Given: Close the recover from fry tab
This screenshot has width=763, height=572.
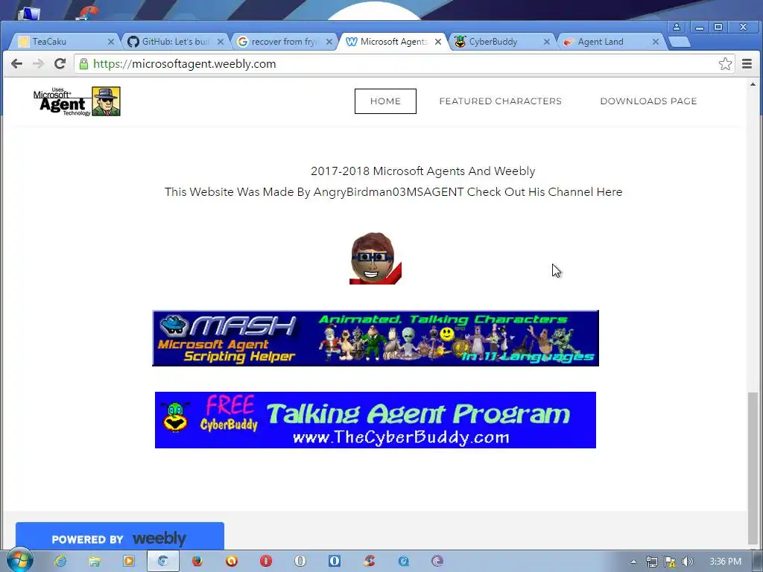Looking at the screenshot, I should pyautogui.click(x=329, y=42).
